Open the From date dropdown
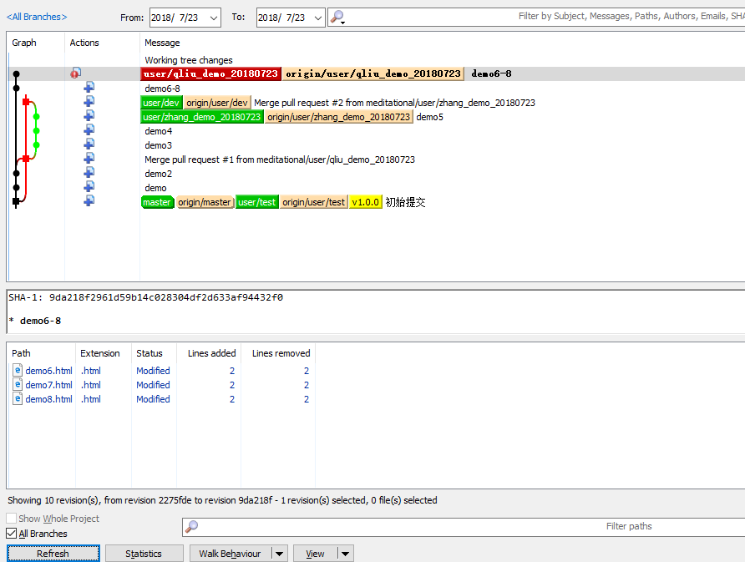Viewport: 745px width, 562px height. [x=212, y=18]
